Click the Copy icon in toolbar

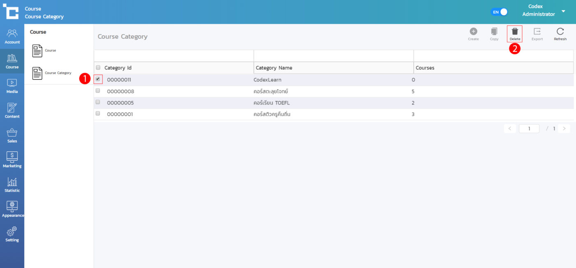point(494,32)
